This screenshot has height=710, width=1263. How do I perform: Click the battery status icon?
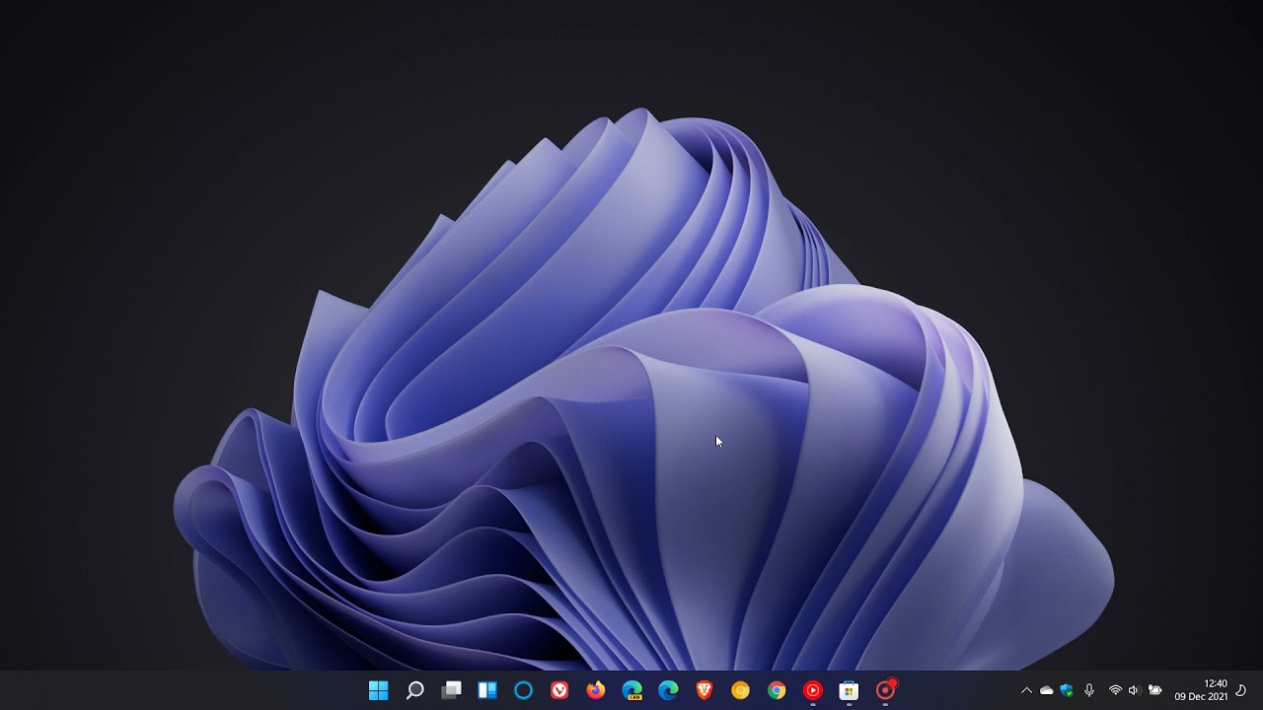click(x=1154, y=690)
